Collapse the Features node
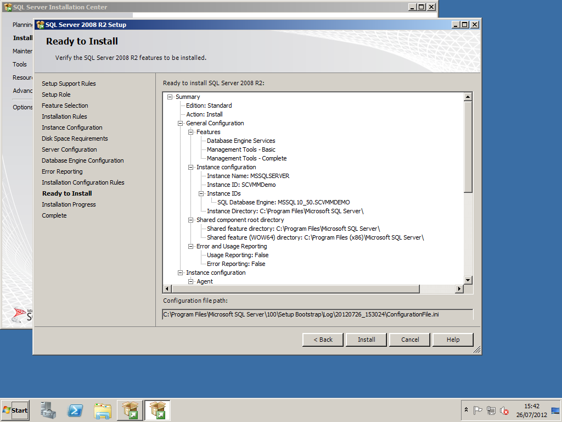The height and width of the screenshot is (422, 562). click(190, 132)
